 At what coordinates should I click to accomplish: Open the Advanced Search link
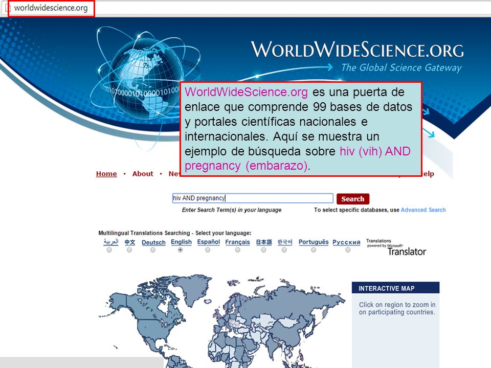(x=423, y=210)
